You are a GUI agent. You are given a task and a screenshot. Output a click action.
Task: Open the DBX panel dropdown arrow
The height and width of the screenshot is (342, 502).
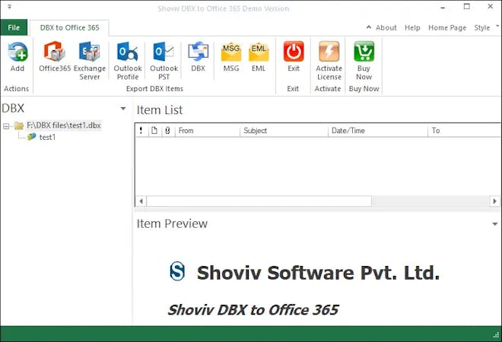(x=123, y=109)
